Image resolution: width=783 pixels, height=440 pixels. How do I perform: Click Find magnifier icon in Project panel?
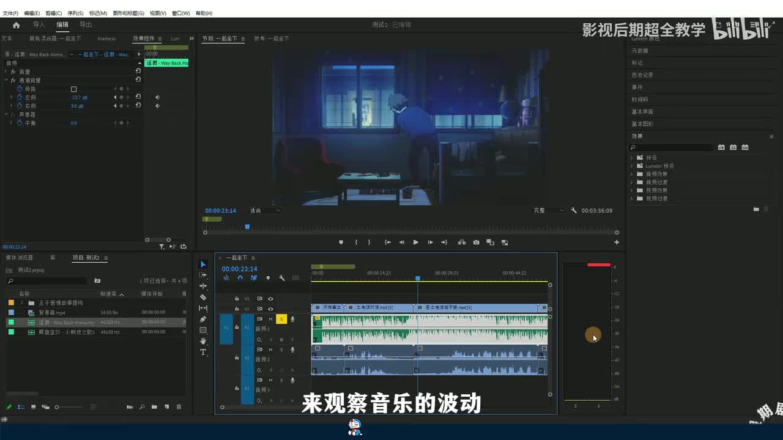coord(142,407)
